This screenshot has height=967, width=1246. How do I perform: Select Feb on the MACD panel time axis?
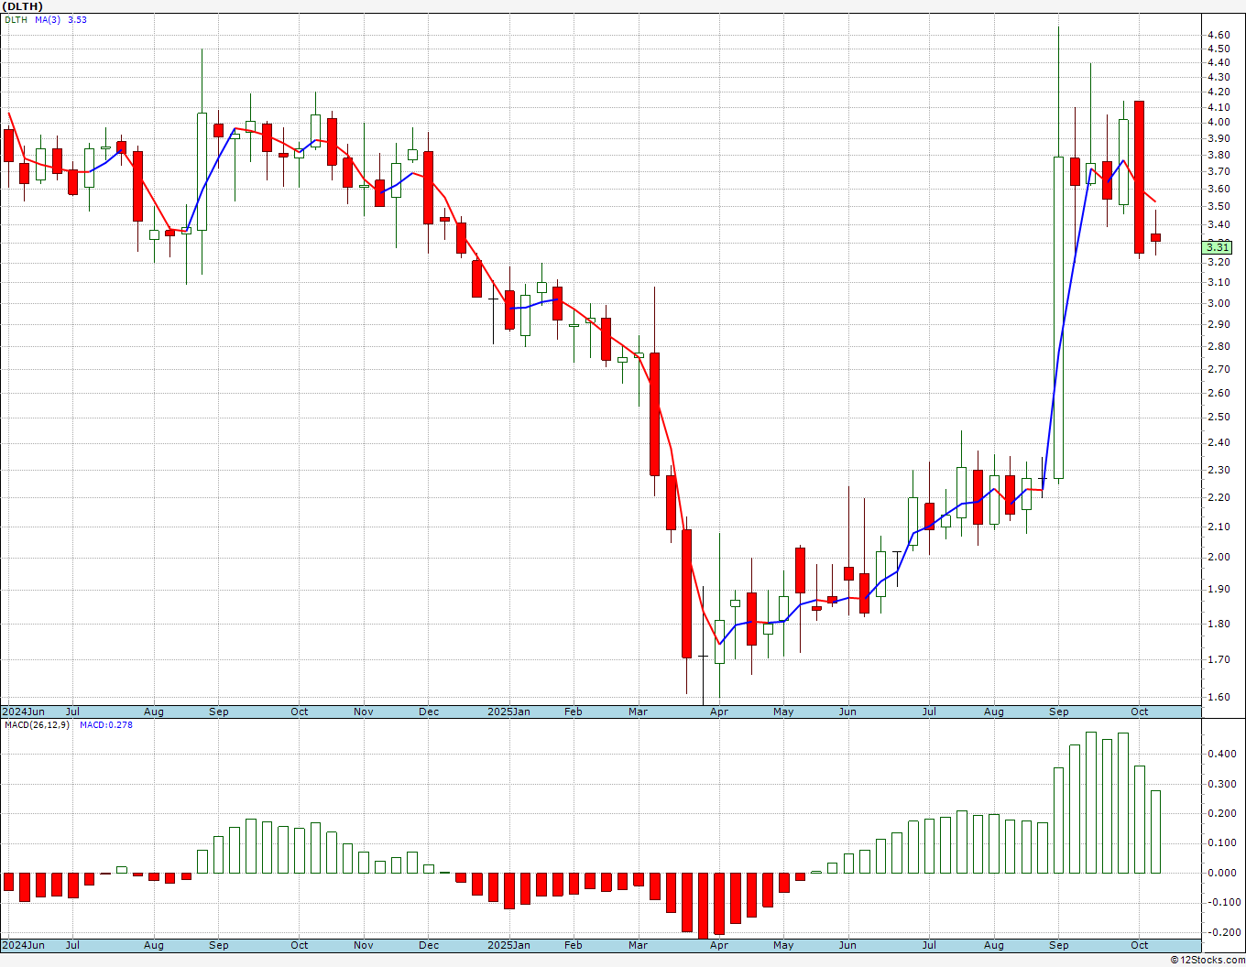pyautogui.click(x=574, y=945)
